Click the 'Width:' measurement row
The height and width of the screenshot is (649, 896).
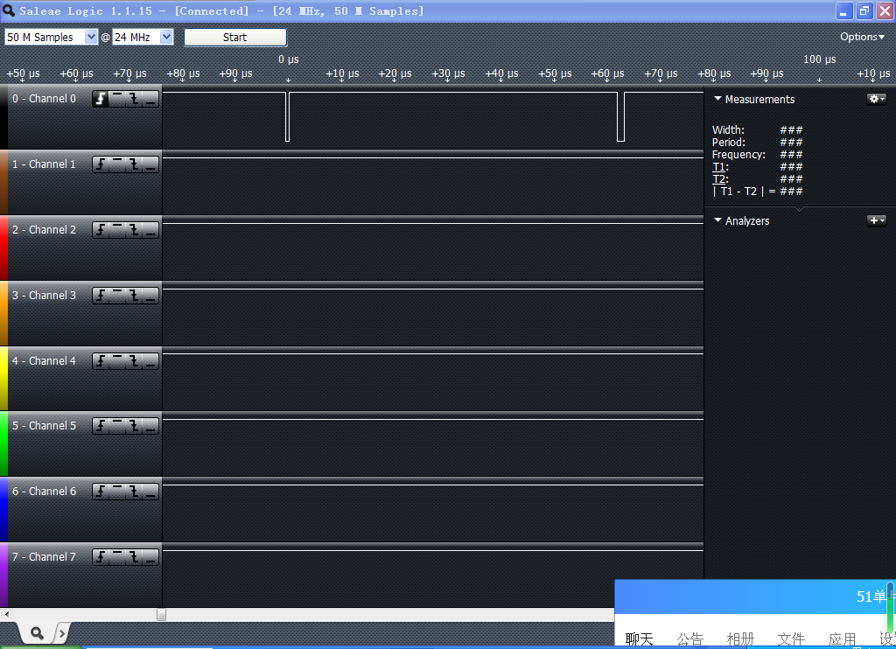tap(757, 130)
